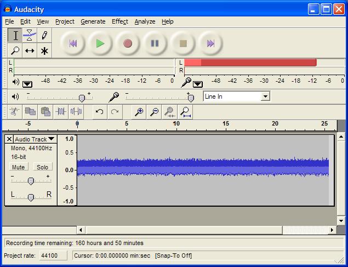Click the Stop button

[x=183, y=43]
